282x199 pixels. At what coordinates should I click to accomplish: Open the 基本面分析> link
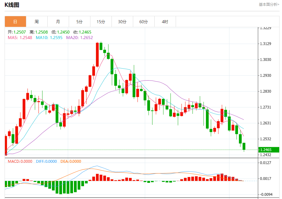(269, 5)
